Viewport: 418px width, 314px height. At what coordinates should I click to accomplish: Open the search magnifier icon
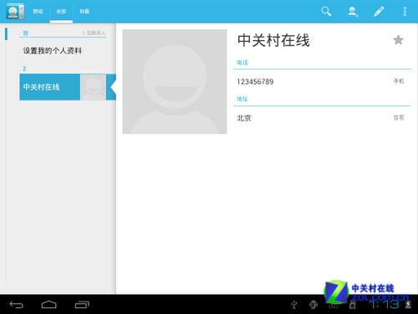coord(326,12)
